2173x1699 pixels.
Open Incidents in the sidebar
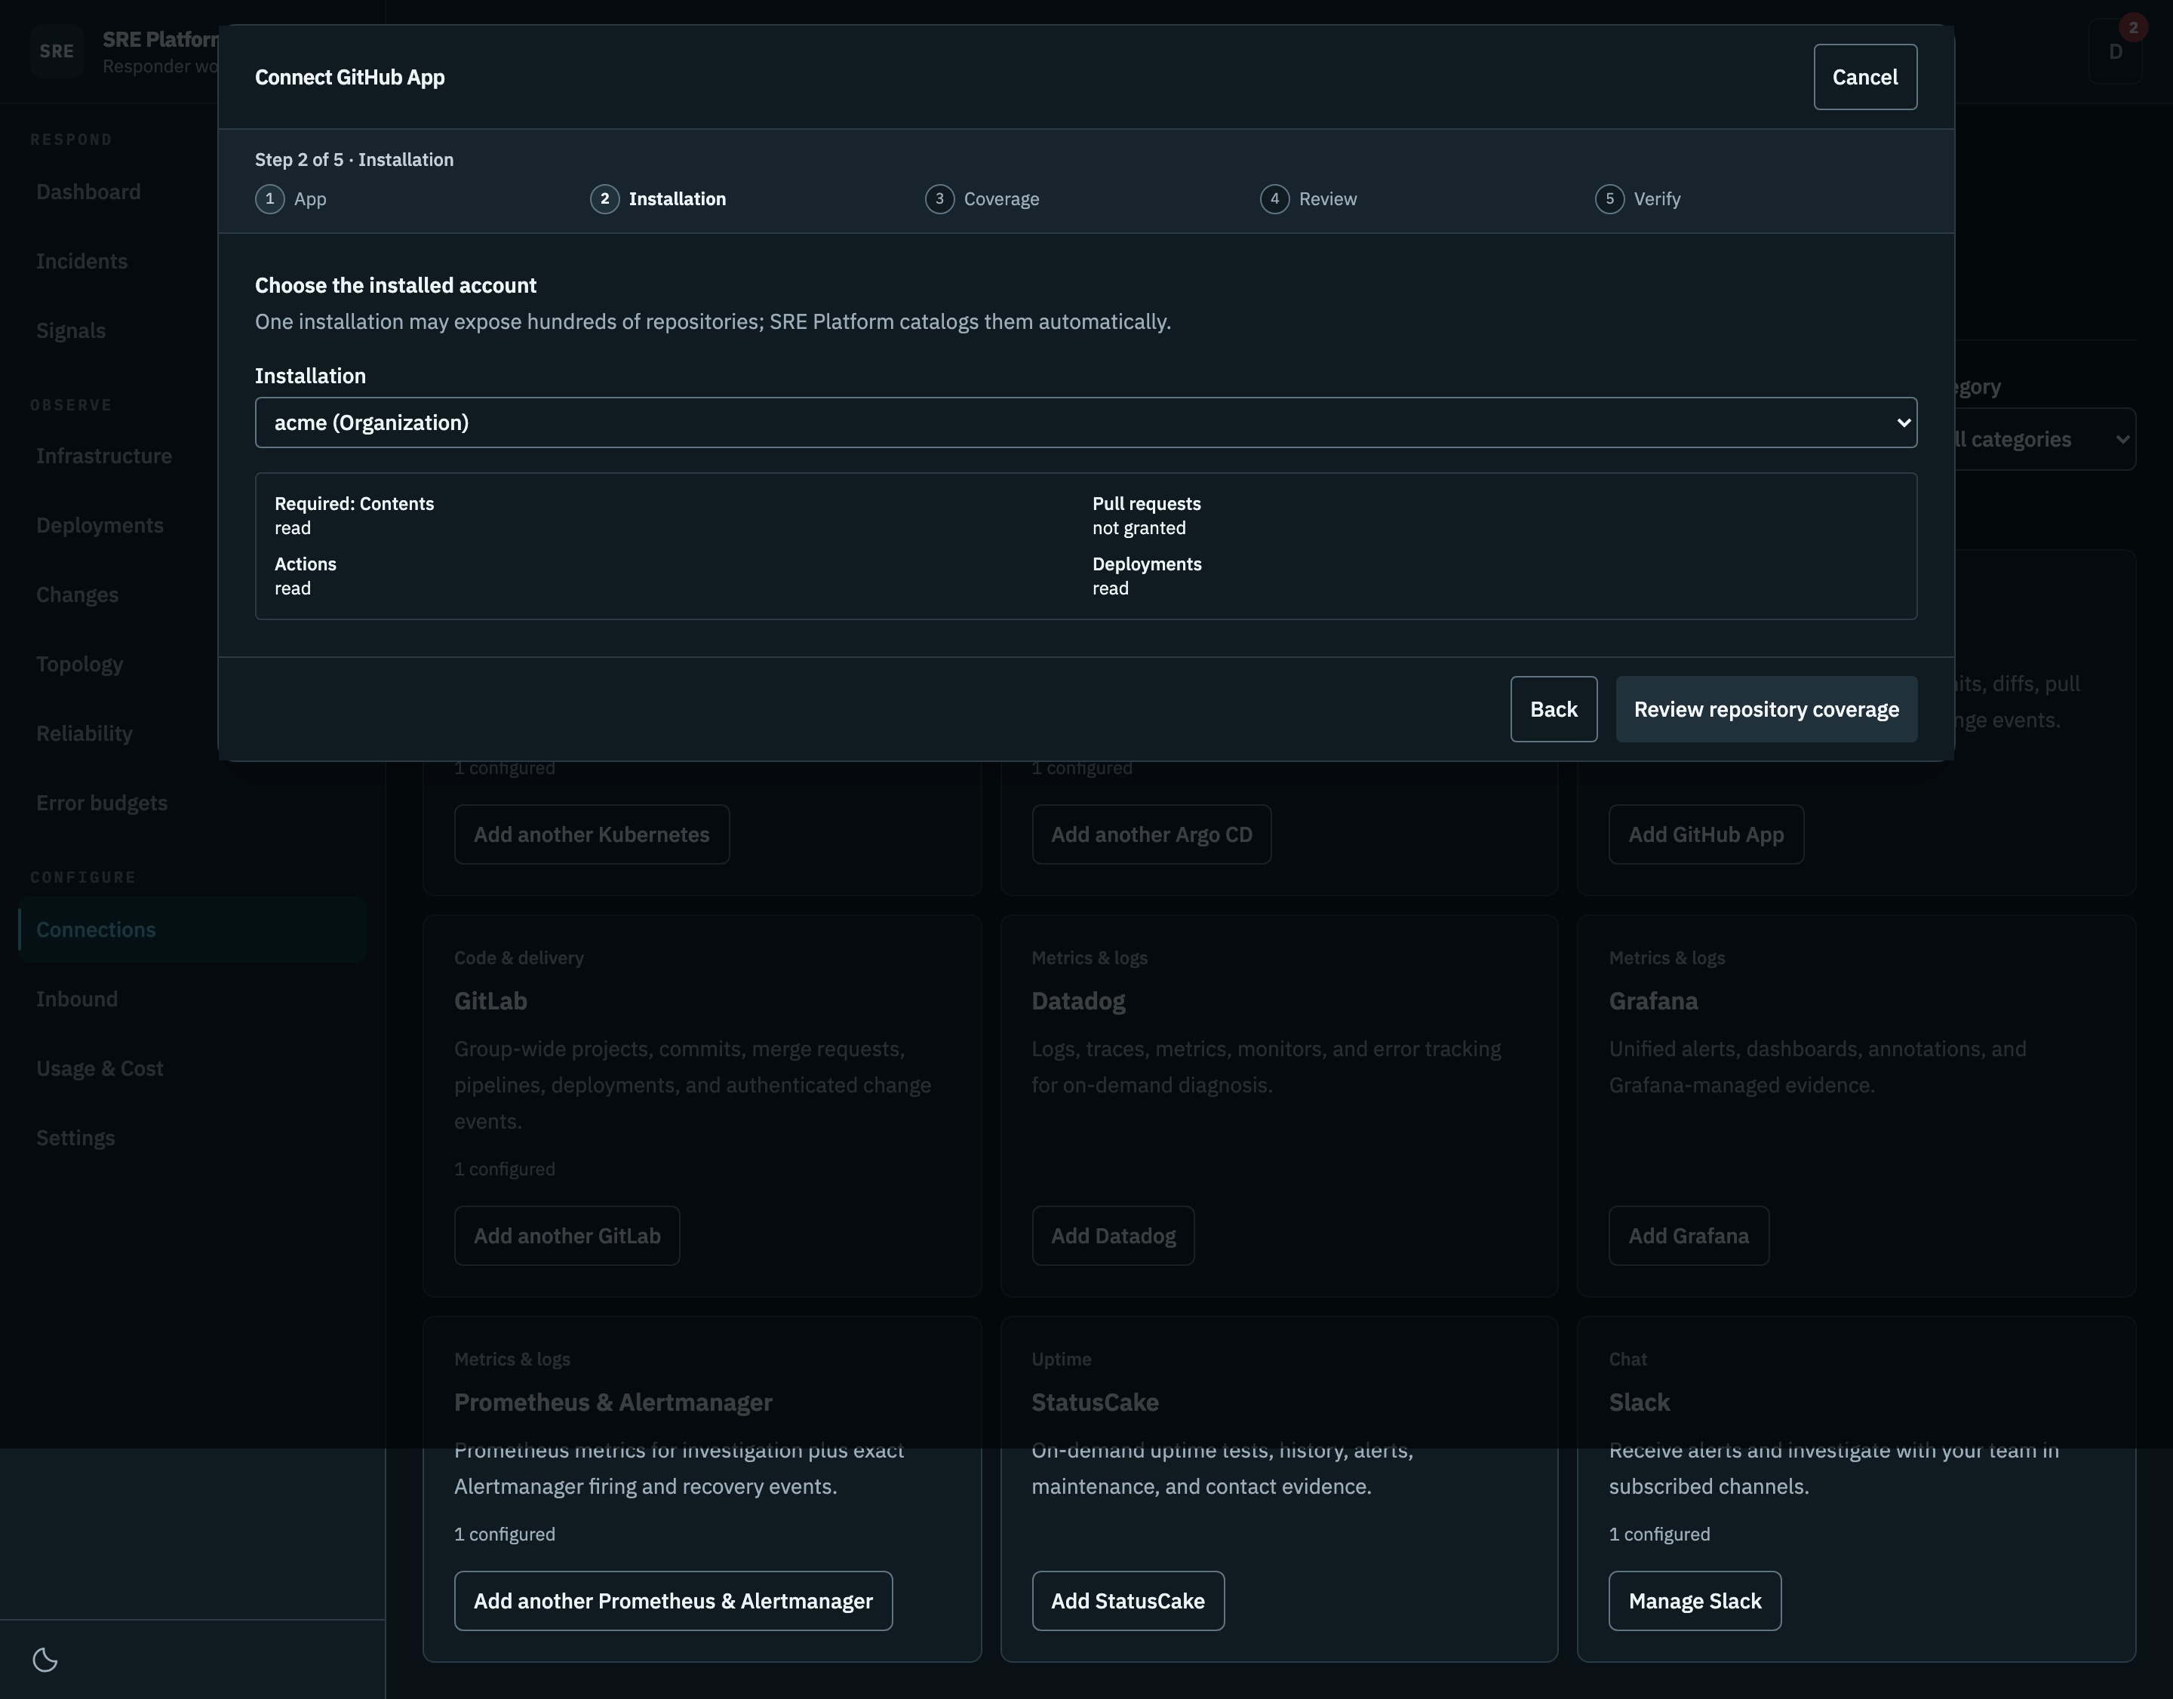pyautogui.click(x=81, y=262)
